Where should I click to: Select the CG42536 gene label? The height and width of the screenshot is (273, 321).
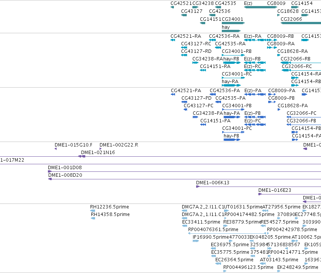coord(220,11)
